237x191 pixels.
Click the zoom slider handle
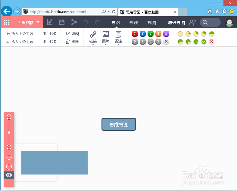click(9, 133)
